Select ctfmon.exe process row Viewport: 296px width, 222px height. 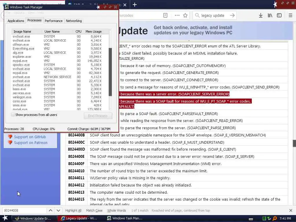coord(57,45)
